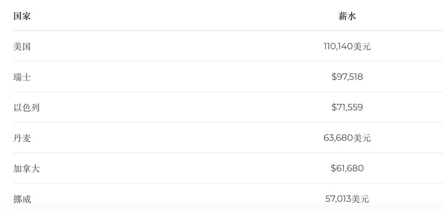Click the $61,680 salary value
The height and width of the screenshot is (209, 443).
[347, 168]
